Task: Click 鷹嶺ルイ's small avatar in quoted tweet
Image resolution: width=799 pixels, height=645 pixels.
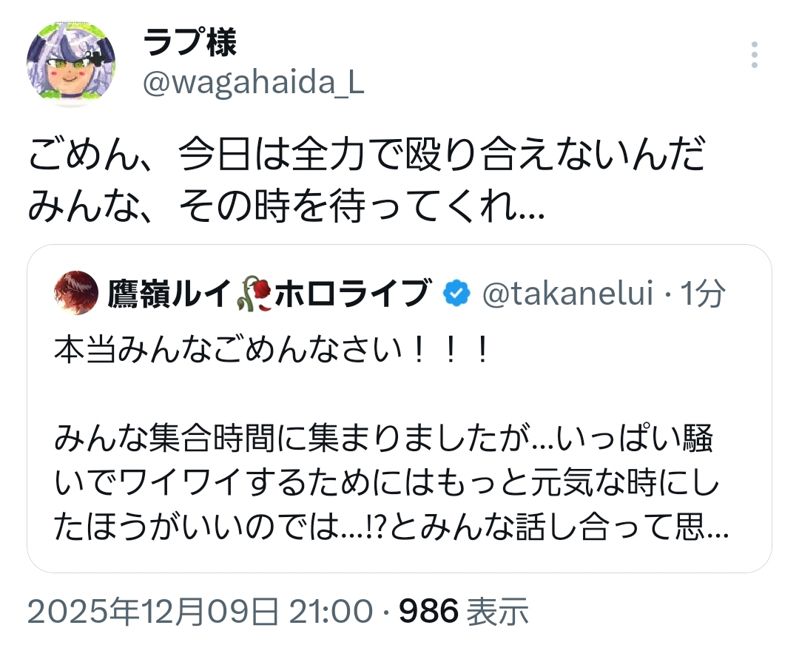Action: pyautogui.click(x=76, y=294)
